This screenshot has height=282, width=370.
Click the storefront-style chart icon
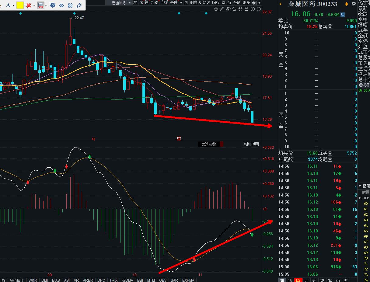pyautogui.click(x=234, y=9)
